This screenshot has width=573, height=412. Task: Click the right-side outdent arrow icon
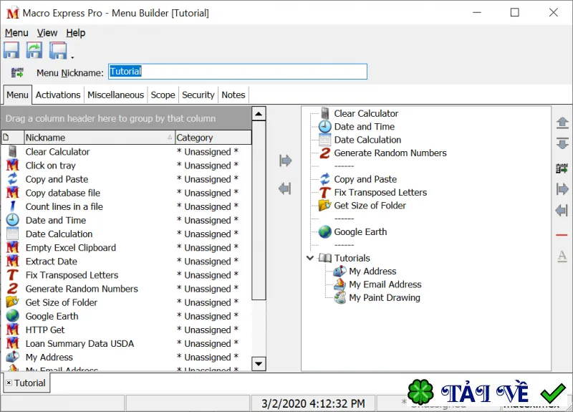[x=562, y=211]
